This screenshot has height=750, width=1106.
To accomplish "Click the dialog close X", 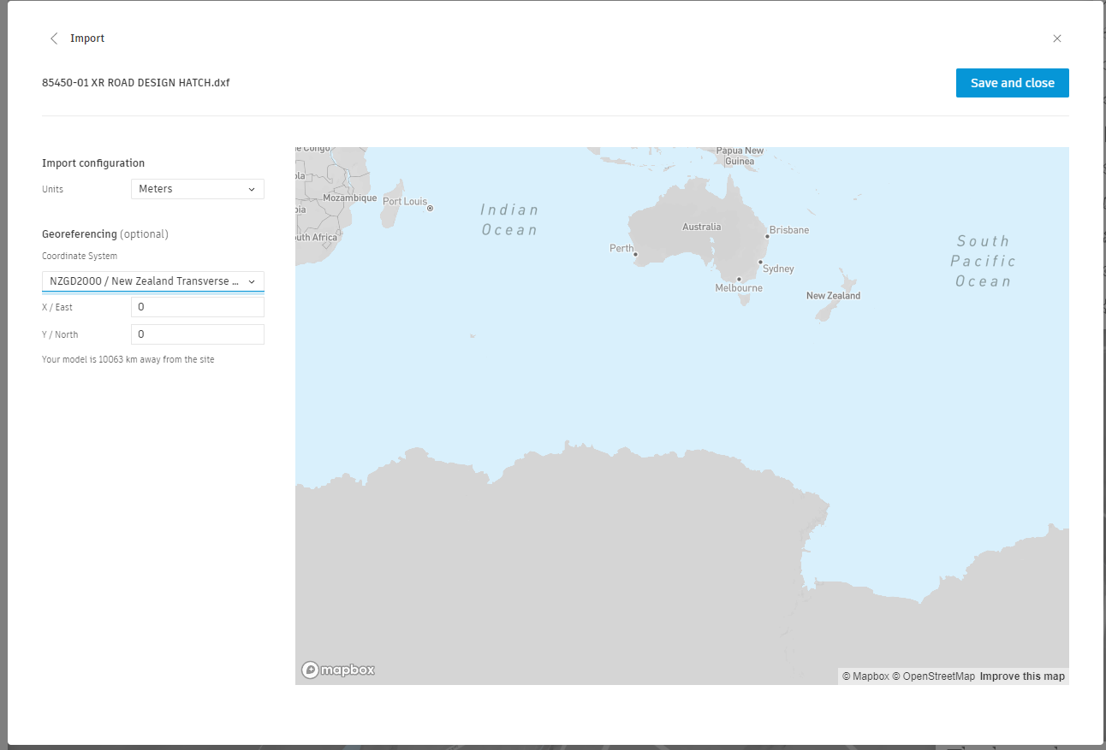I will 1057,38.
